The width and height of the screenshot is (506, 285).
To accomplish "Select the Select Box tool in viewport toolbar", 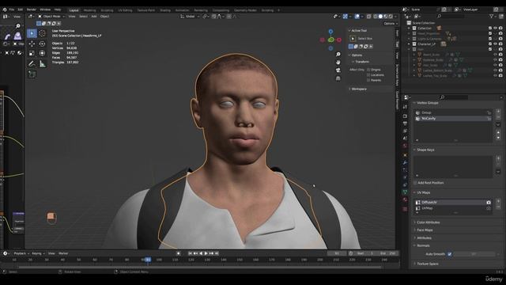I will click(x=32, y=33).
